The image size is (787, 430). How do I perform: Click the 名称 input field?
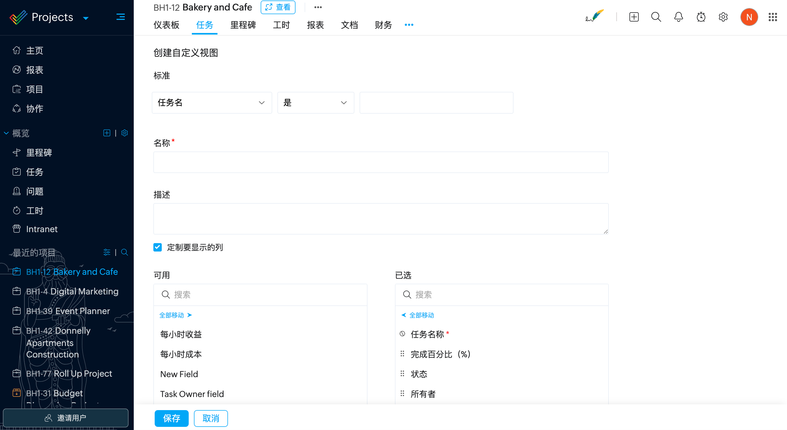click(x=381, y=162)
